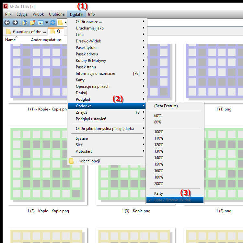Open the Plik menu
Image resolution: width=243 pixels, height=243 pixels.
pos(8,14)
